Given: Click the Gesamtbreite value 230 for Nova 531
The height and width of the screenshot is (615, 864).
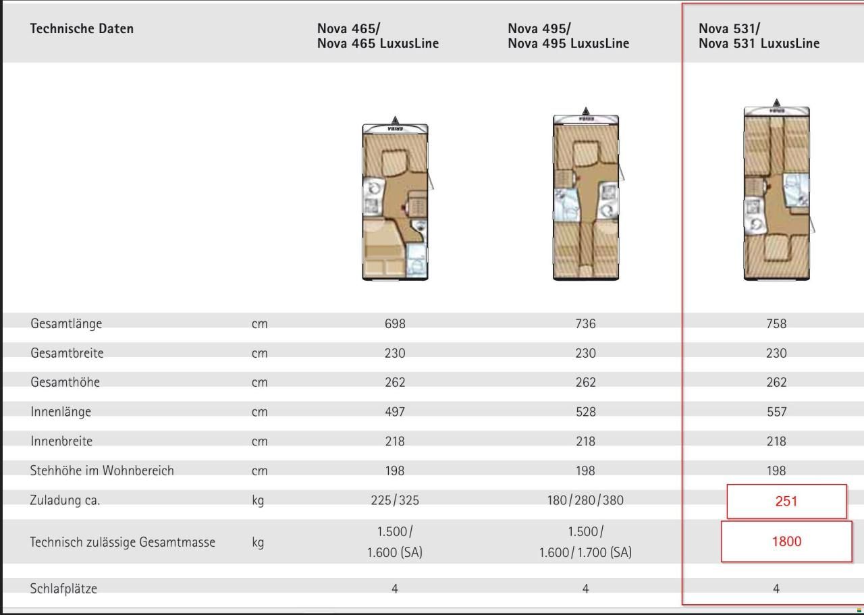Looking at the screenshot, I should pos(776,353).
